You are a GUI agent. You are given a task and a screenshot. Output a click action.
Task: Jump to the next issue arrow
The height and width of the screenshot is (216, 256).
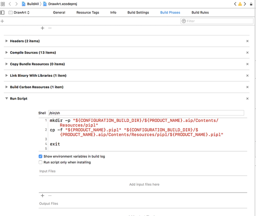point(245,4)
